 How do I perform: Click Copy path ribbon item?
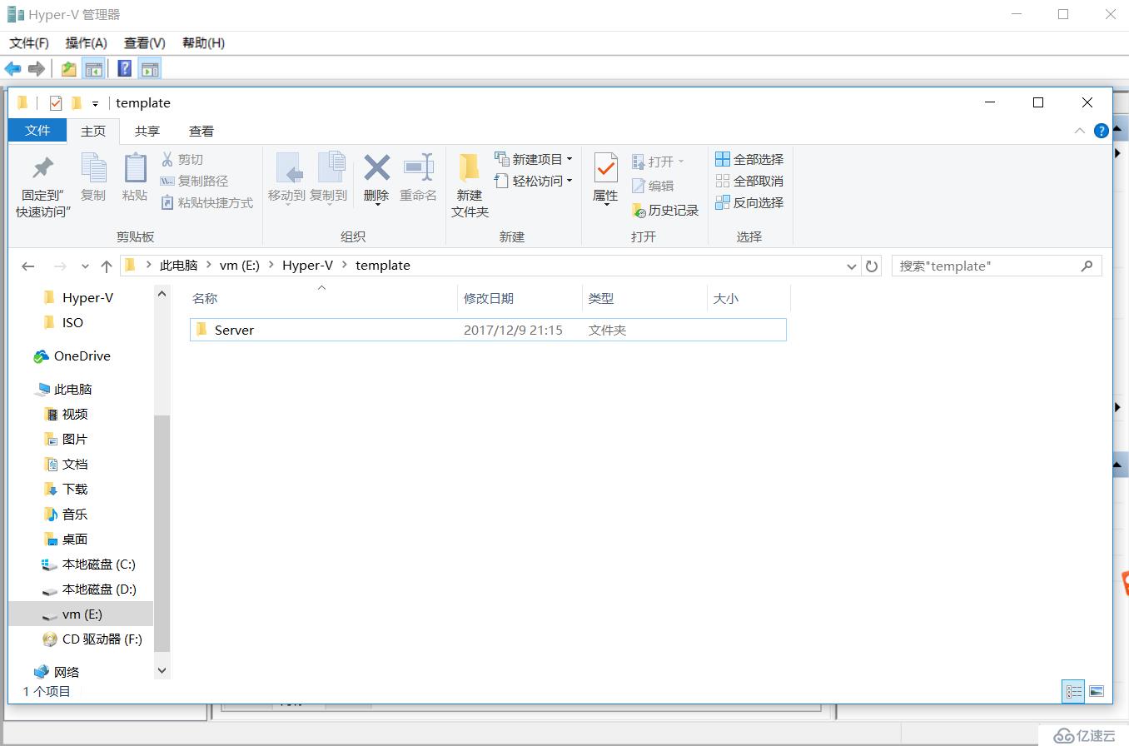point(194,181)
